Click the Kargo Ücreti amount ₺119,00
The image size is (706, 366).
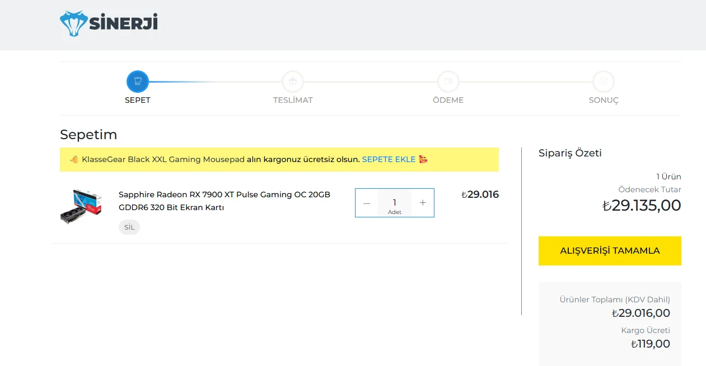point(651,344)
